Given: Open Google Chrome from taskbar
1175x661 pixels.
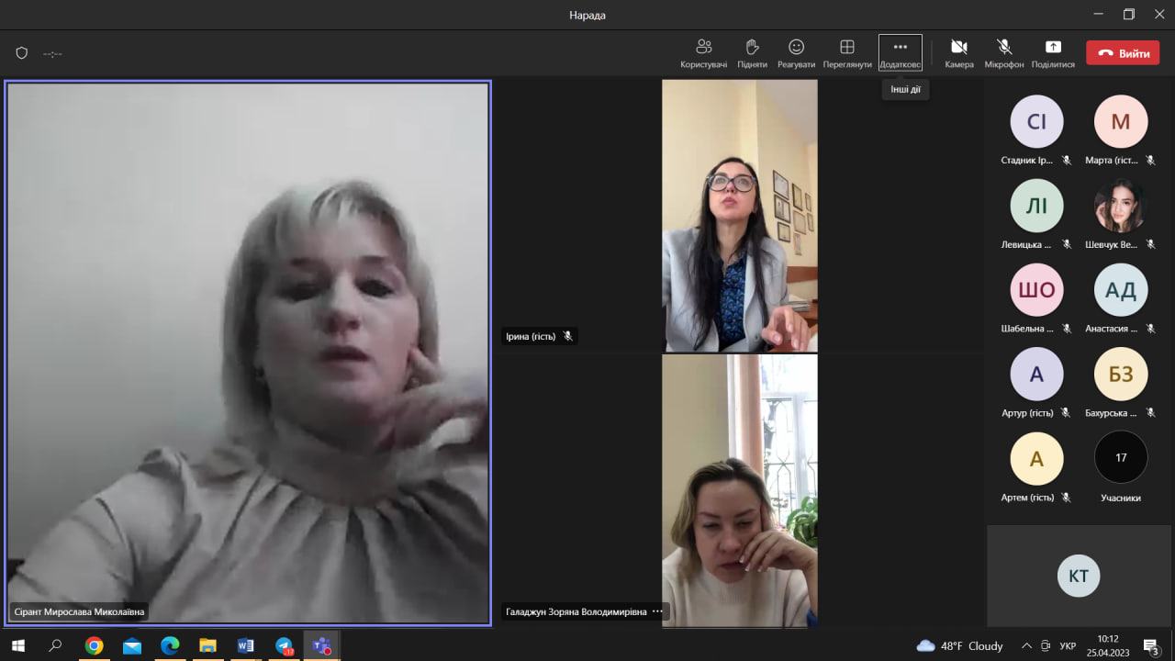Looking at the screenshot, I should tap(94, 645).
